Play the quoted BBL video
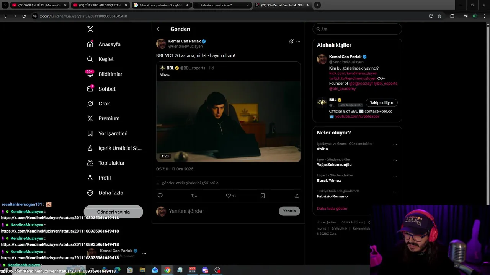Viewport: 490px width, 275px height. (x=228, y=121)
